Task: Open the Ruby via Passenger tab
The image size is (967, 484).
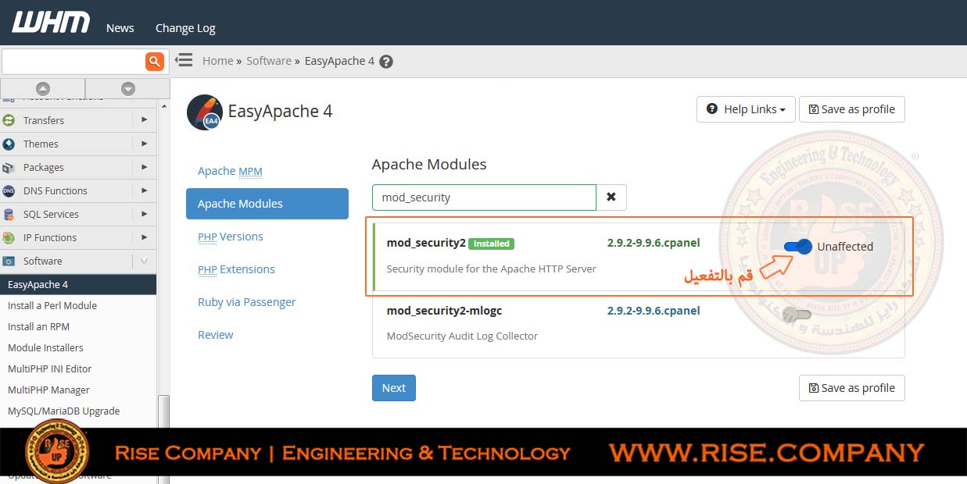Action: pyautogui.click(x=247, y=302)
